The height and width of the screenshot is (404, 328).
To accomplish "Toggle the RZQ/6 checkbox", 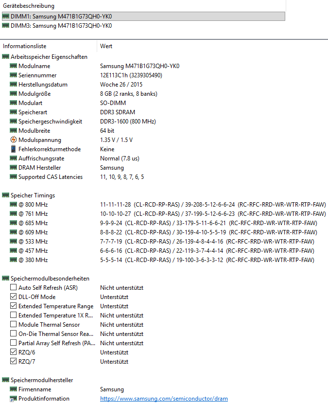I will click(14, 352).
